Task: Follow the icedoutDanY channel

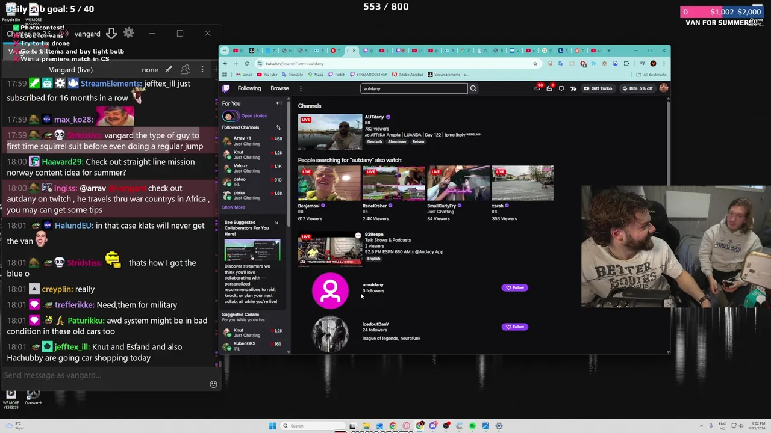Action: click(x=515, y=327)
